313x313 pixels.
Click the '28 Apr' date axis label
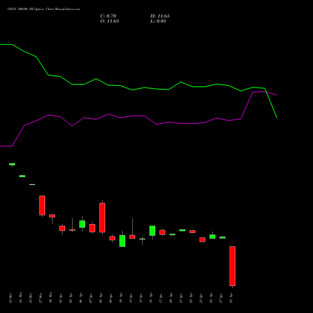coord(231,299)
